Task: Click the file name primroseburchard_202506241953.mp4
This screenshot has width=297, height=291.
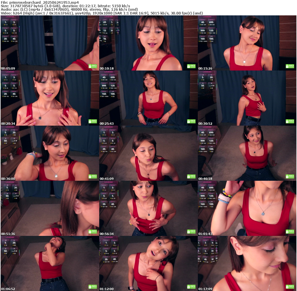Action: (x=44, y=2)
